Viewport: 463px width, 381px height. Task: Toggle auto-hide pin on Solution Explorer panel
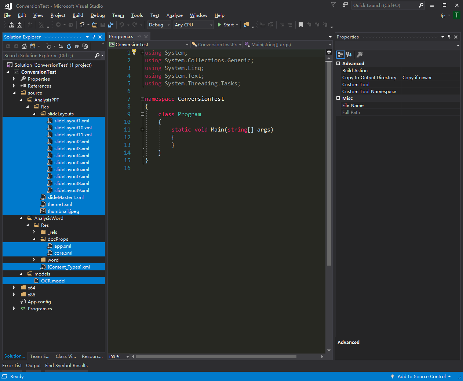pyautogui.click(x=94, y=37)
